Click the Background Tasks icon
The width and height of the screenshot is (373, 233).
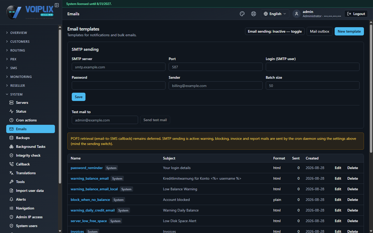pos(11,147)
